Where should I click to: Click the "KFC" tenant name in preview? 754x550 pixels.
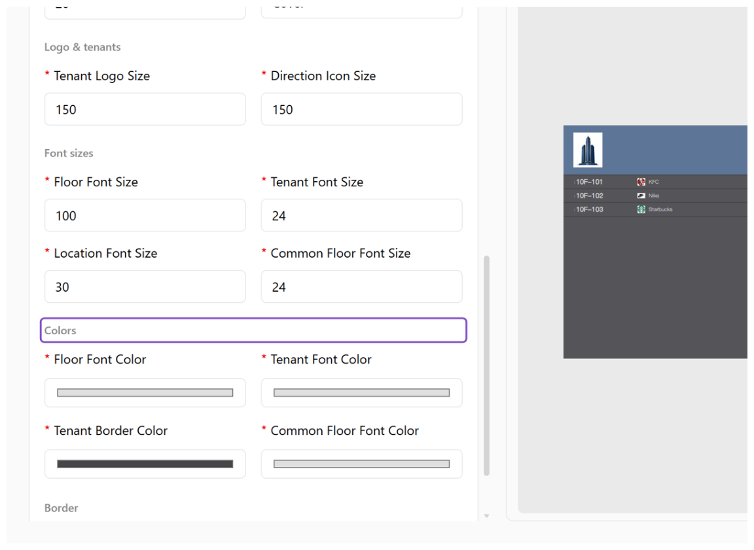653,182
